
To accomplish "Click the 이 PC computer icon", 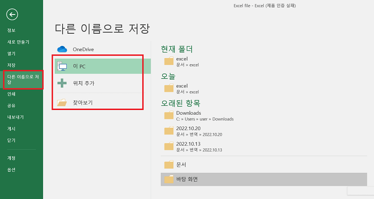I will click(x=62, y=66).
